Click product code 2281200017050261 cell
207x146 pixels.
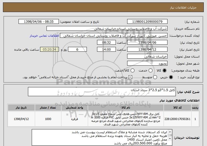(x=177, y=119)
